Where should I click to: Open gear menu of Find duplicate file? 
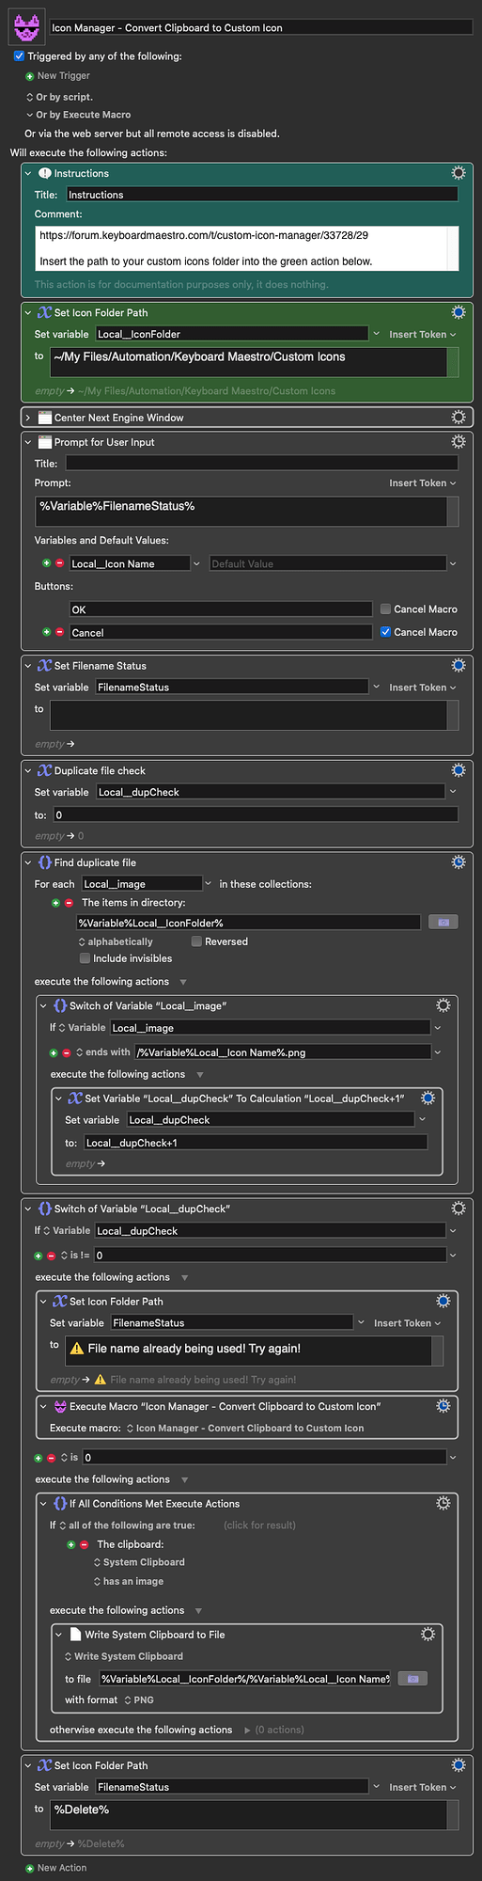pyautogui.click(x=459, y=861)
